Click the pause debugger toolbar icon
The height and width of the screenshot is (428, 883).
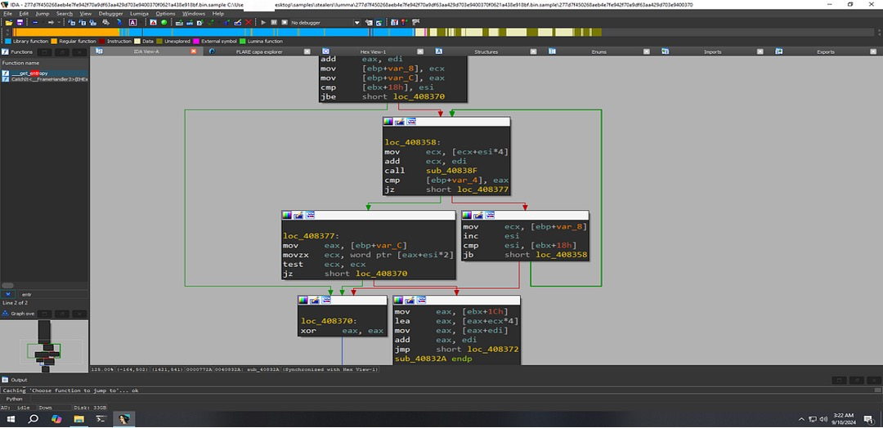tap(273, 22)
